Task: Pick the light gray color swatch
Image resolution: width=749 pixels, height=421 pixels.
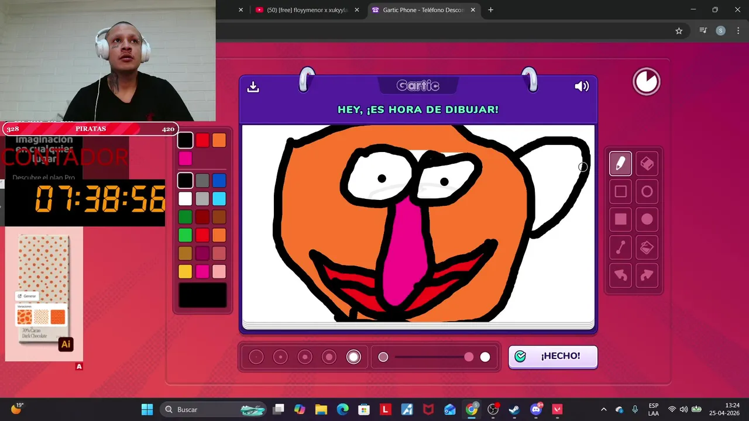Action: coord(202,199)
